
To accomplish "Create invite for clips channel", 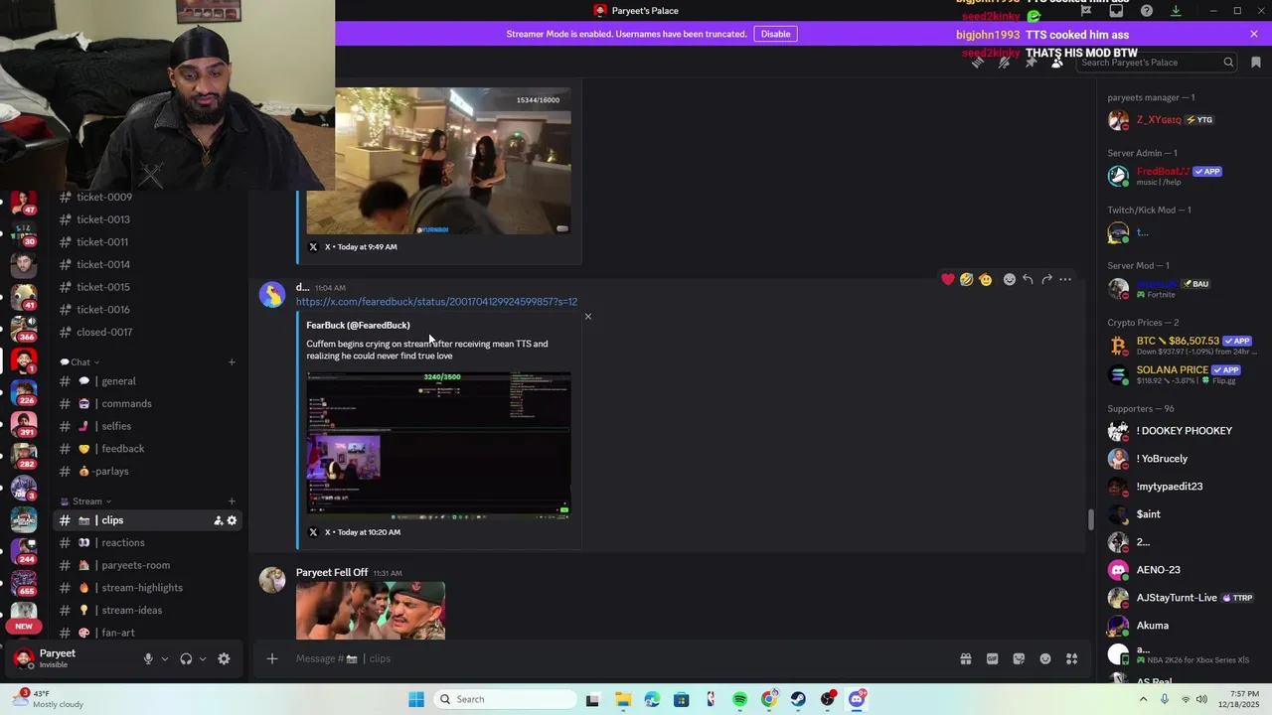I will 218,520.
